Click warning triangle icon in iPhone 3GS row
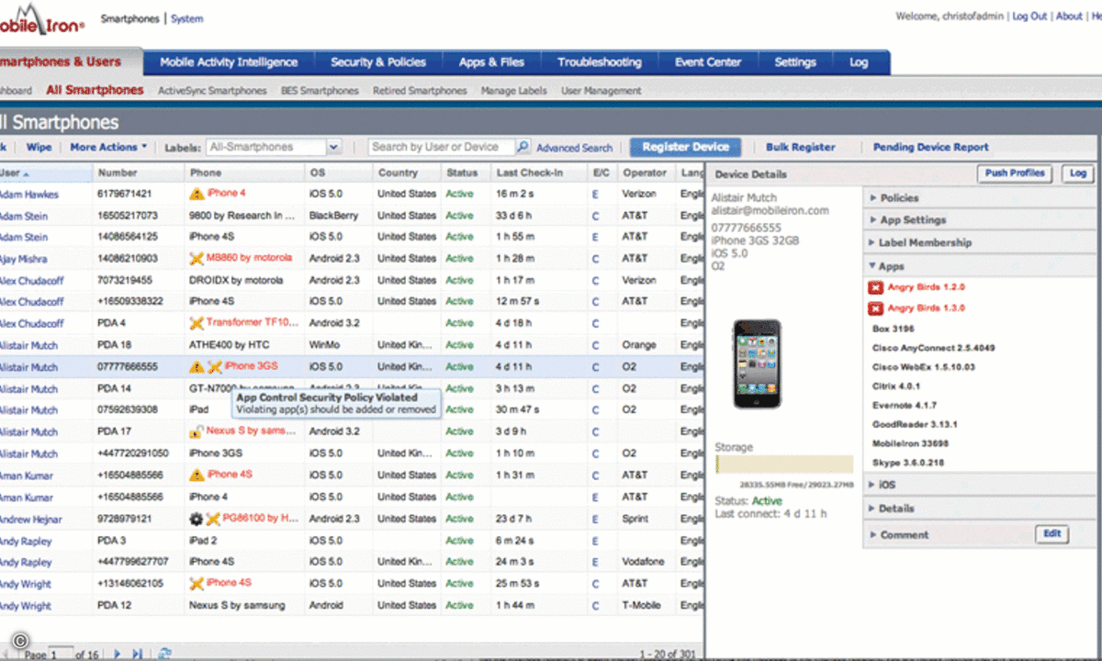 tap(197, 366)
